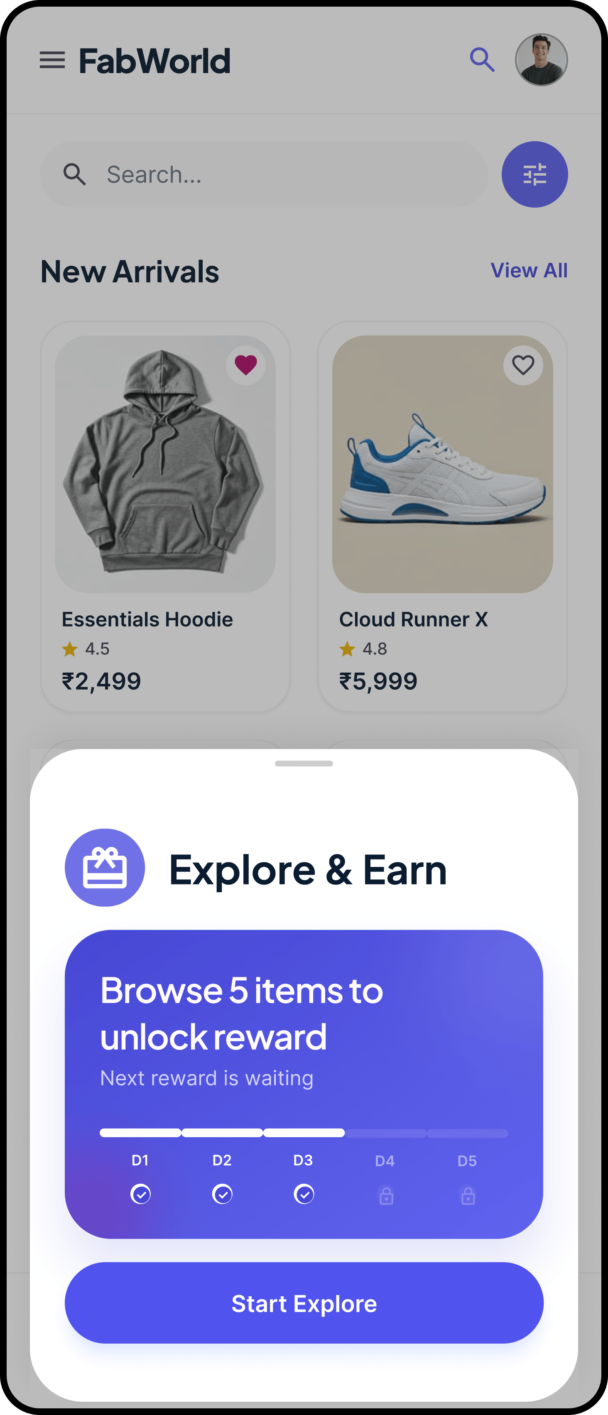Click View All for New Arrivals
Image resolution: width=608 pixels, height=1415 pixels.
(528, 270)
